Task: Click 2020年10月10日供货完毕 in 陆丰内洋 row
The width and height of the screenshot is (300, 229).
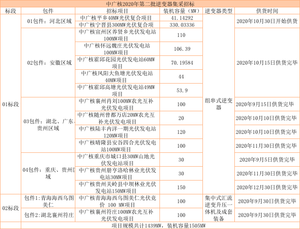Action: [267, 132]
